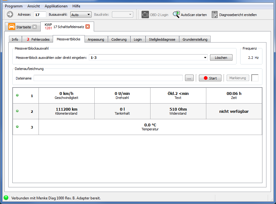Image resolution: width=276 pixels, height=204 pixels.
Task: Open the Stellglieddiagnose tab
Action: 162,39
